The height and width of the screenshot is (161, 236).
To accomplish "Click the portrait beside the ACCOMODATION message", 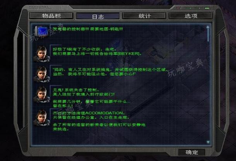I will click(42, 118).
